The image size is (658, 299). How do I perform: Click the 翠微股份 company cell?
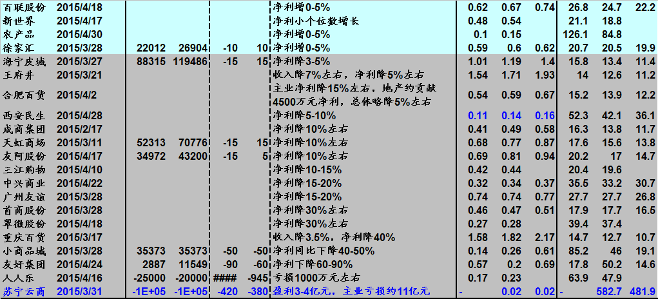(24, 224)
